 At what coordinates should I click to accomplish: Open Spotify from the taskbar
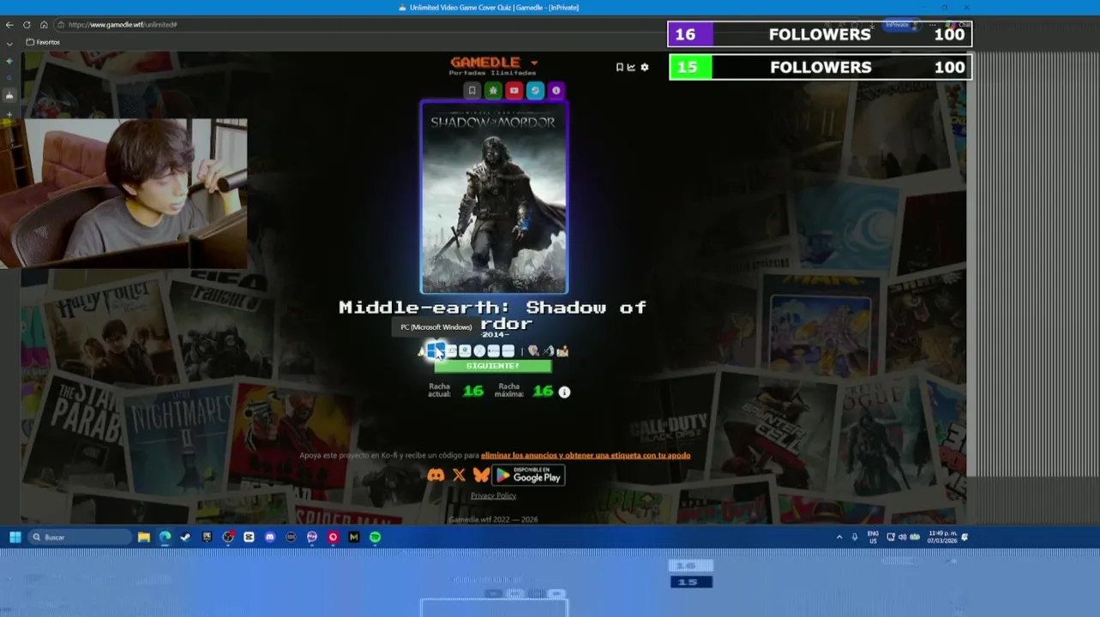click(x=375, y=537)
